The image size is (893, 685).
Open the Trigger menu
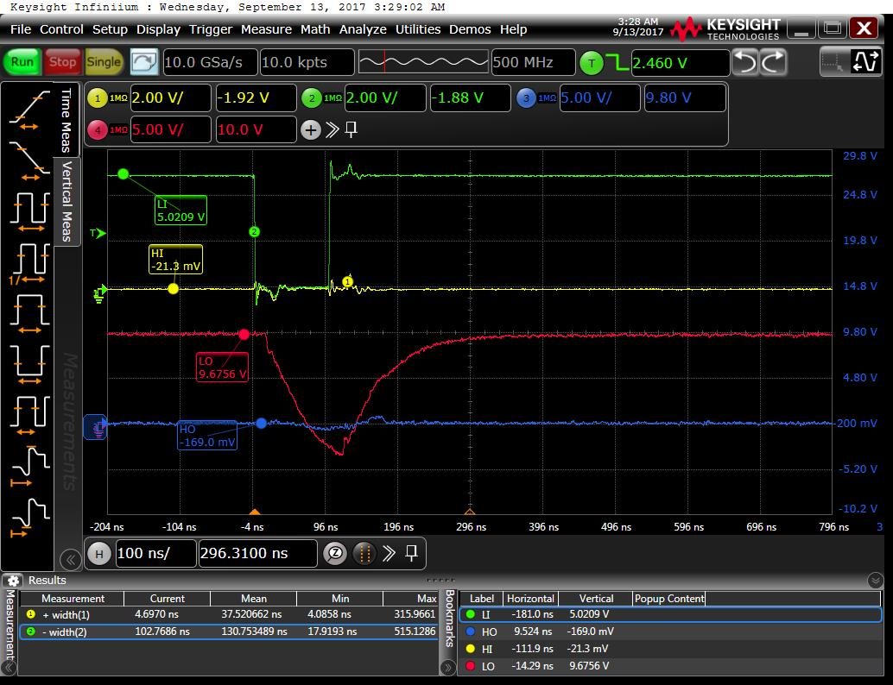(x=210, y=29)
